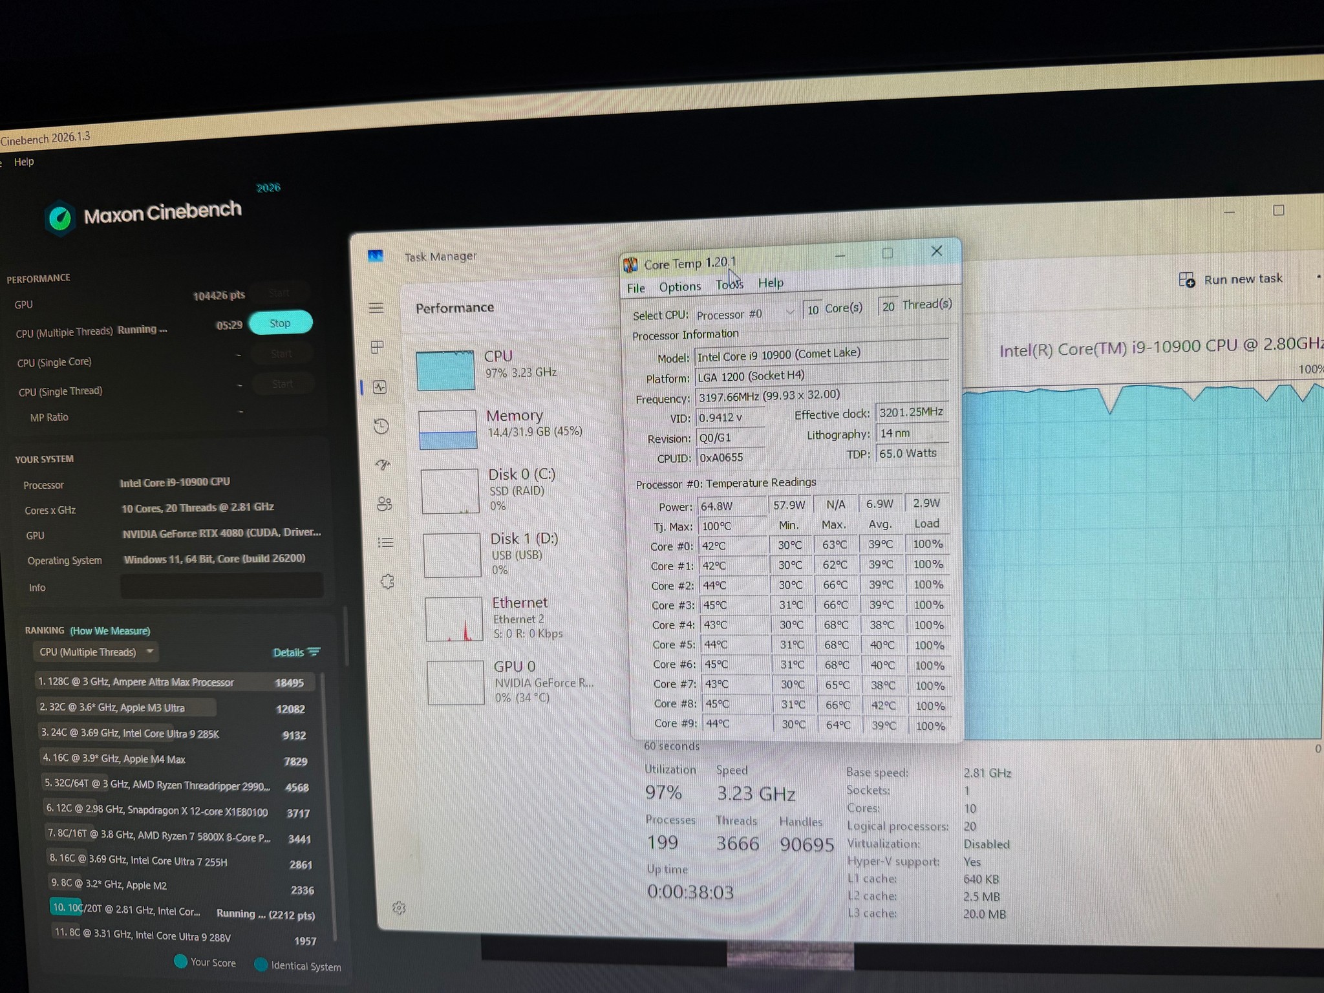Click the Core Temp Model field value
The height and width of the screenshot is (993, 1324).
pyautogui.click(x=821, y=354)
